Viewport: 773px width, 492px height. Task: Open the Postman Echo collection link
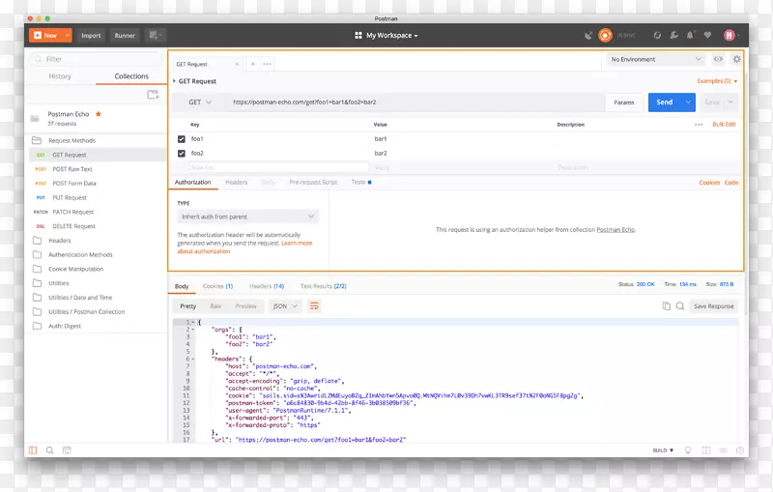(x=616, y=230)
